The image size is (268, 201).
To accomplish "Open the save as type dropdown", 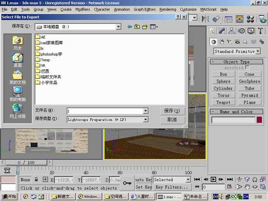I will [x=145, y=119].
